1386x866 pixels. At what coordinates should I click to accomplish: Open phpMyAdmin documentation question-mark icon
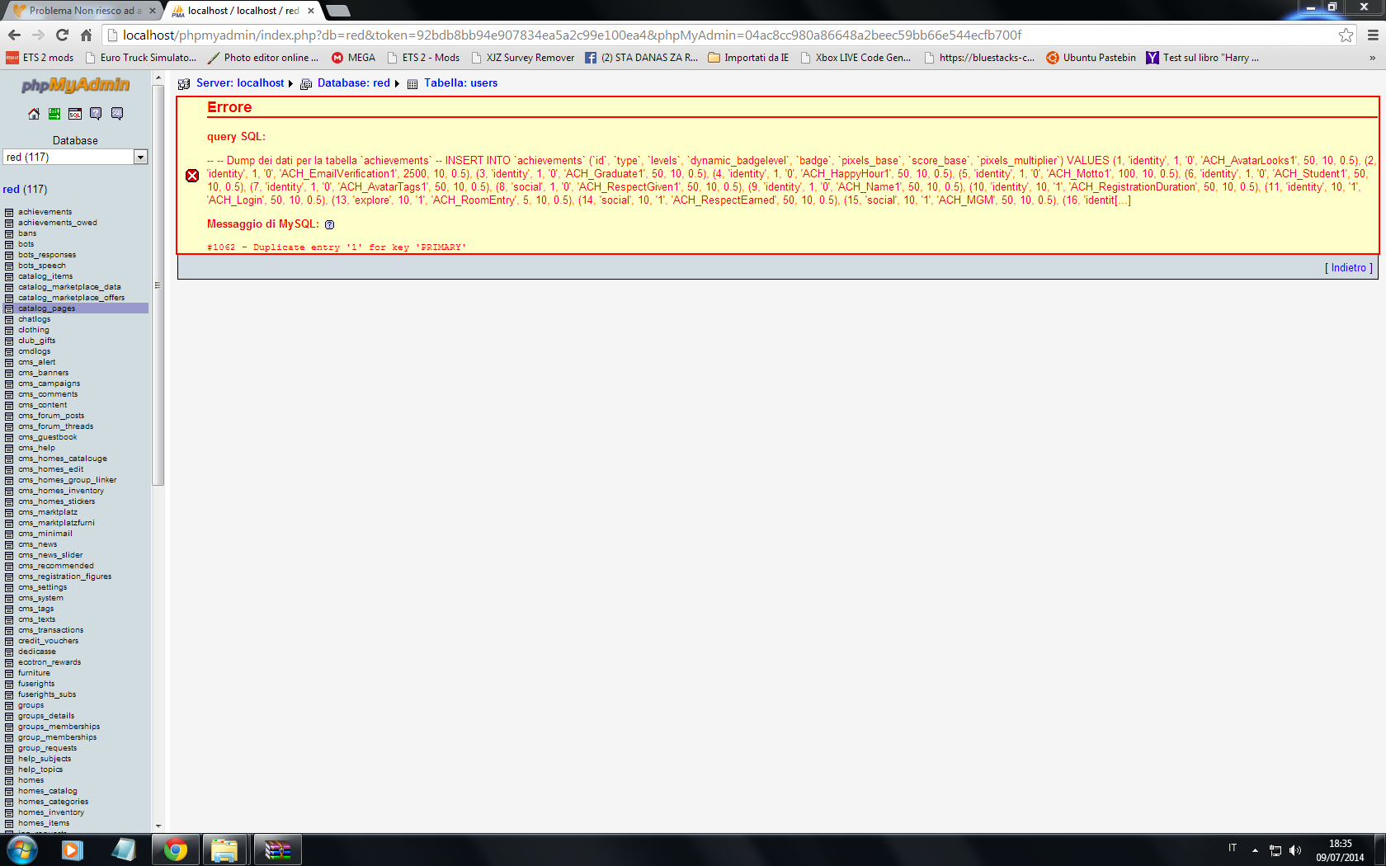pos(96,114)
